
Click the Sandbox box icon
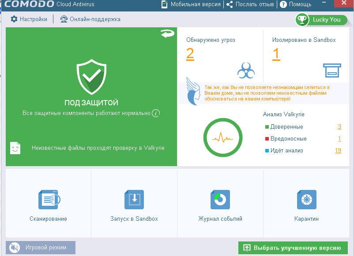[332, 70]
